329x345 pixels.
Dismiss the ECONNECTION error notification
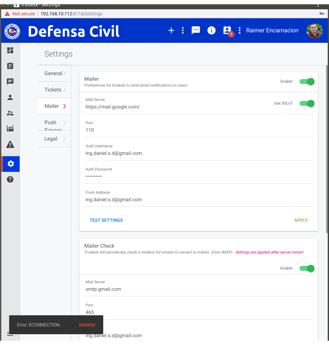click(x=87, y=325)
